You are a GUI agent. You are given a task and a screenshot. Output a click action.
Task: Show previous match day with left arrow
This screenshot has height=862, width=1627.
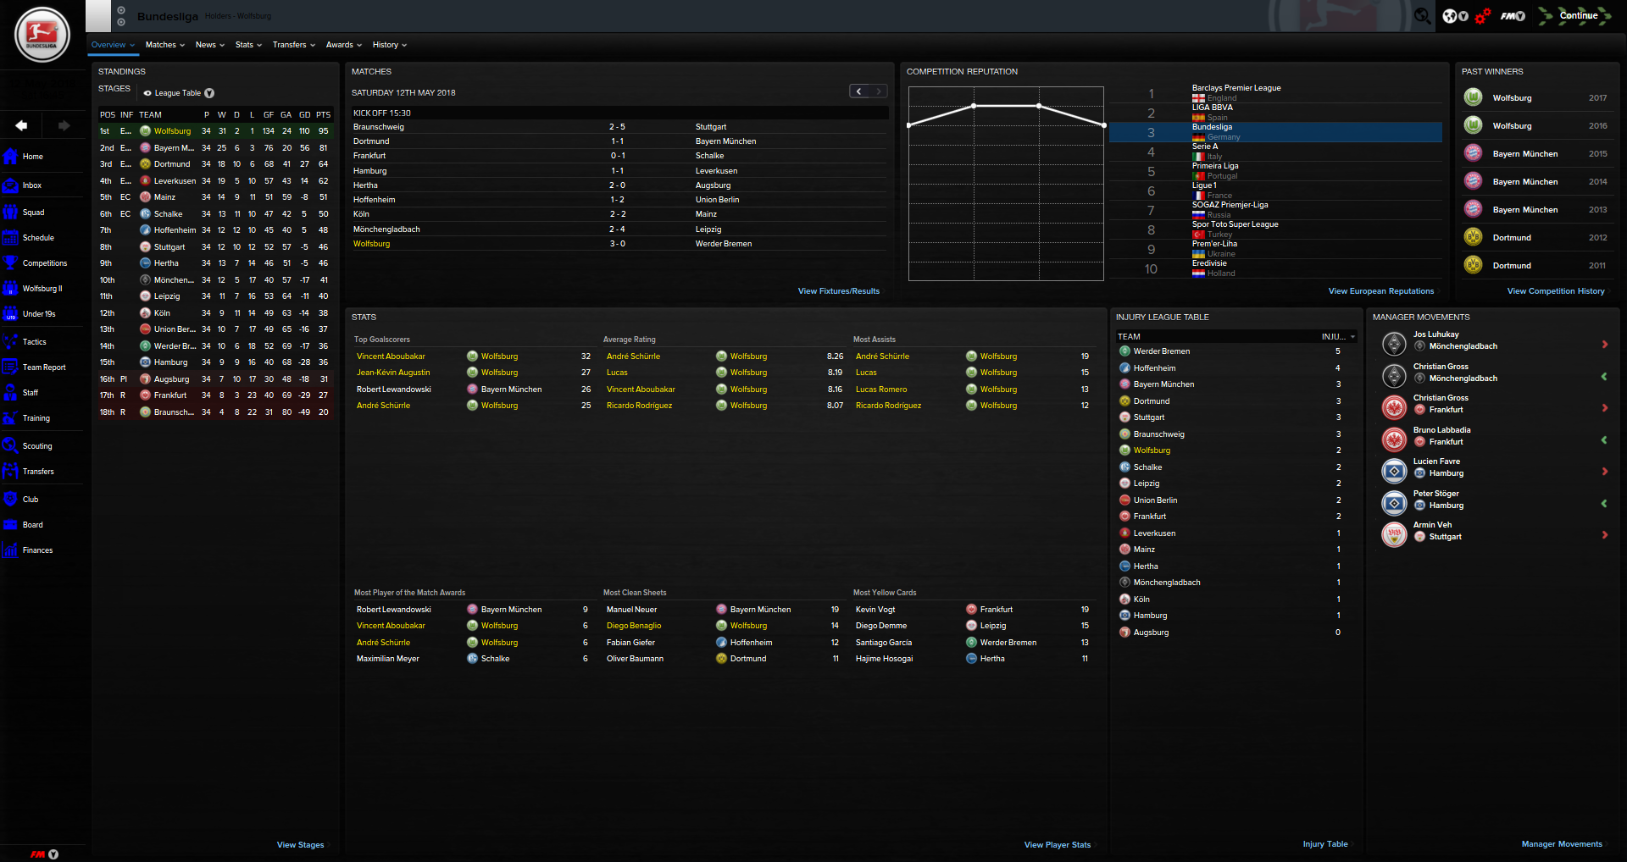pyautogui.click(x=859, y=91)
